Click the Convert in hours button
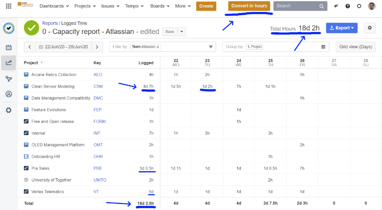 pos(249,6)
